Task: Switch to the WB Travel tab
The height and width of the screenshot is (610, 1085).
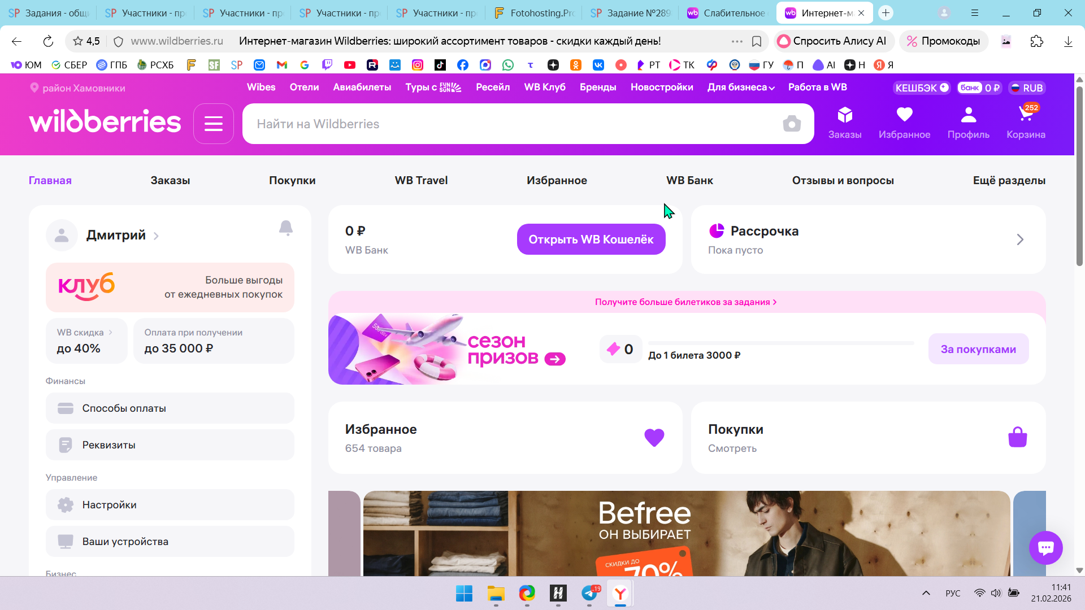Action: pos(421,181)
